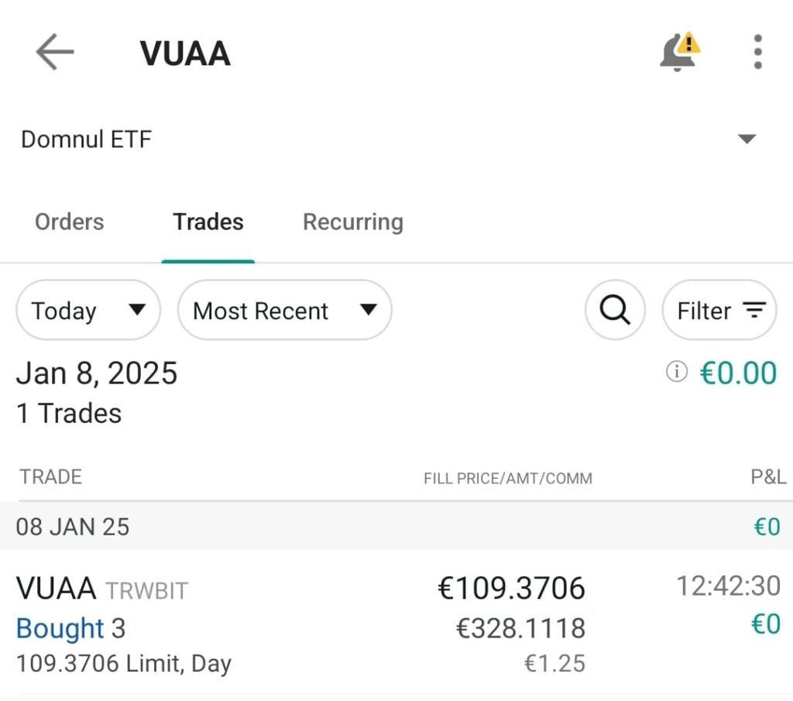This screenshot has height=701, width=793.
Task: Tap the search magnifier icon
Action: [x=615, y=311]
